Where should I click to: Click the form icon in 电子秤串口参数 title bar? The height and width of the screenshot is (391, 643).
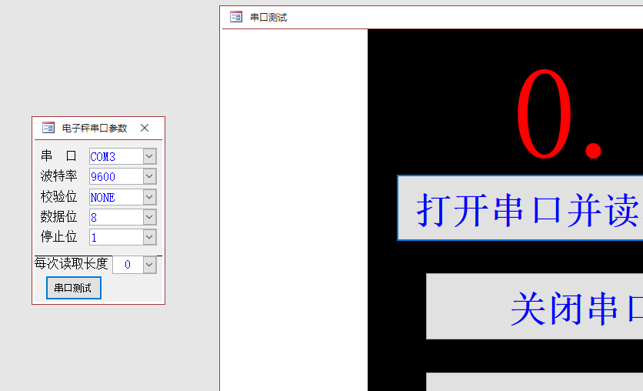pos(48,128)
